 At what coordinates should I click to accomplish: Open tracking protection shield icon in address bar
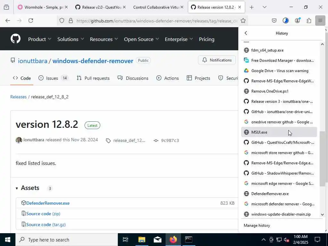pyautogui.click(x=62, y=20)
